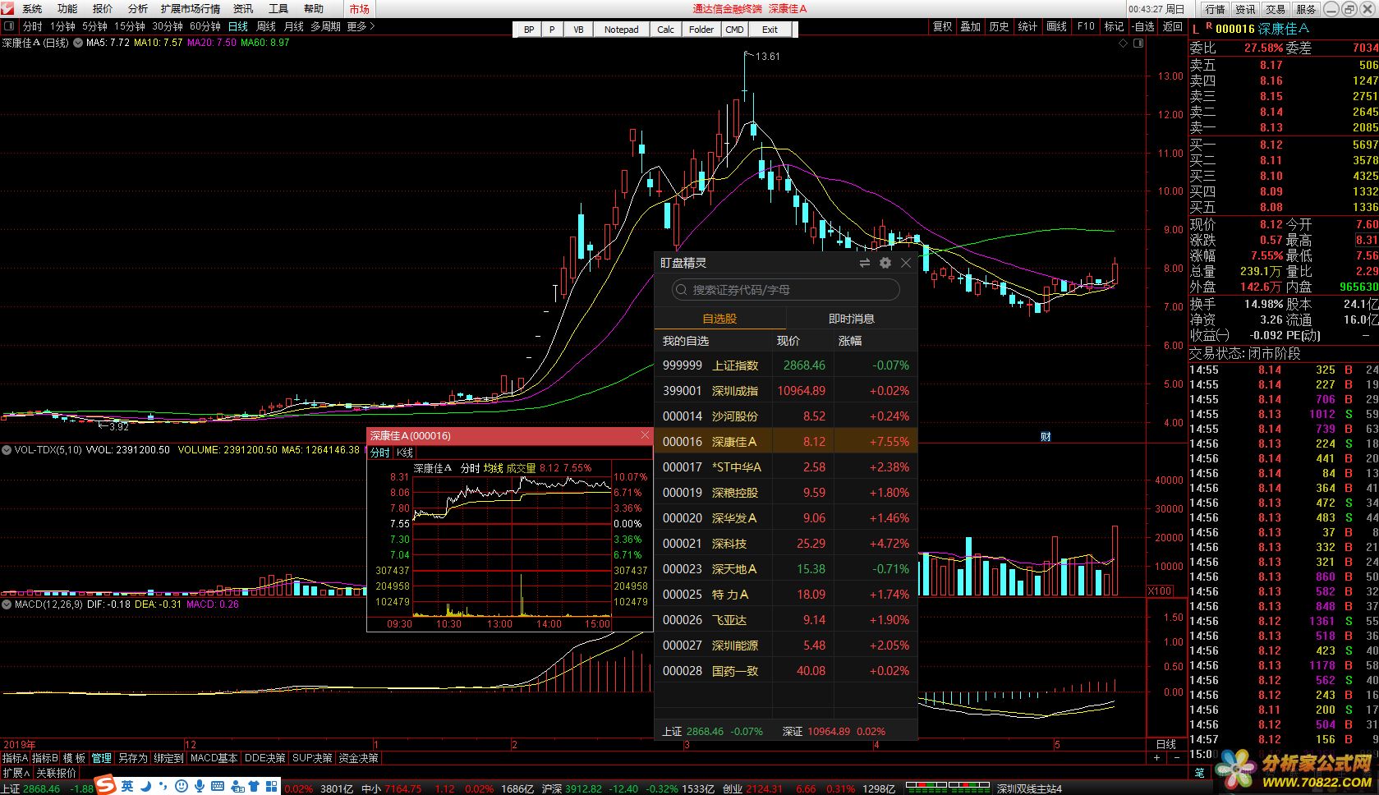Click the round icon next to 深康佳A(日线) label
The width and height of the screenshot is (1379, 795).
click(x=78, y=43)
